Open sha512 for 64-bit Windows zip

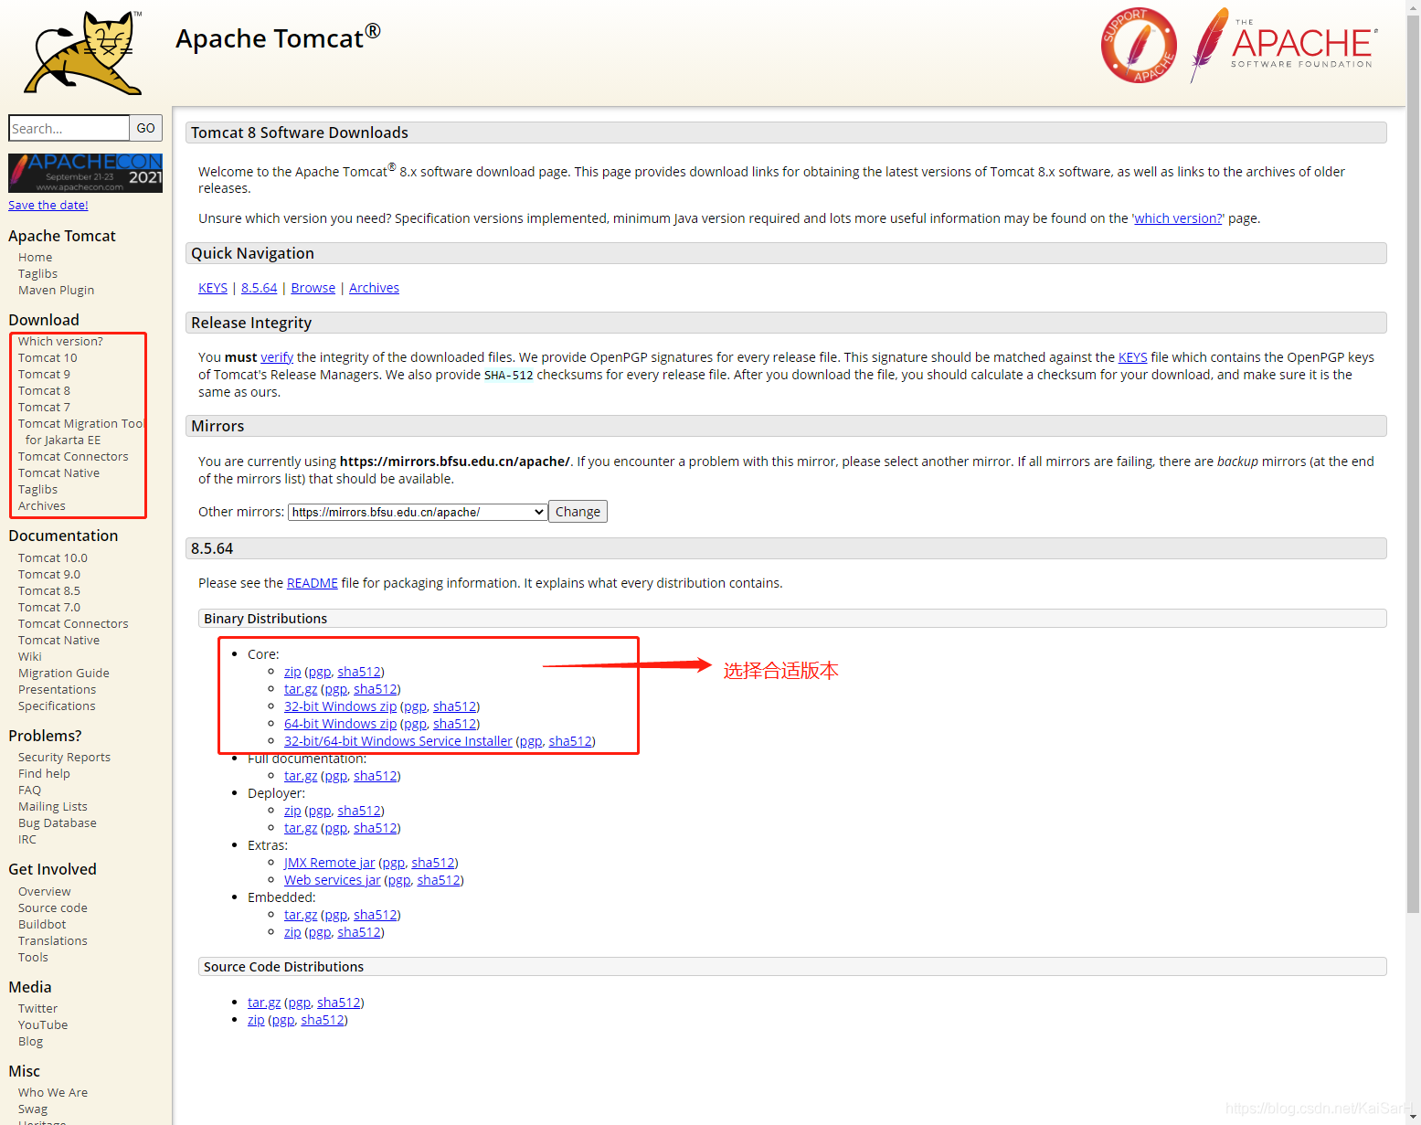[454, 724]
